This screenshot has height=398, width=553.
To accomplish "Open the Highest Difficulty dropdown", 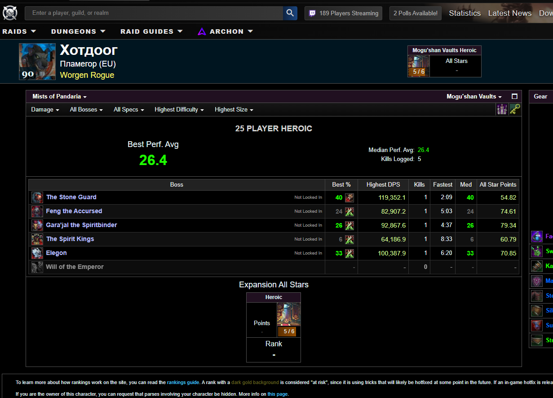I will pyautogui.click(x=179, y=110).
